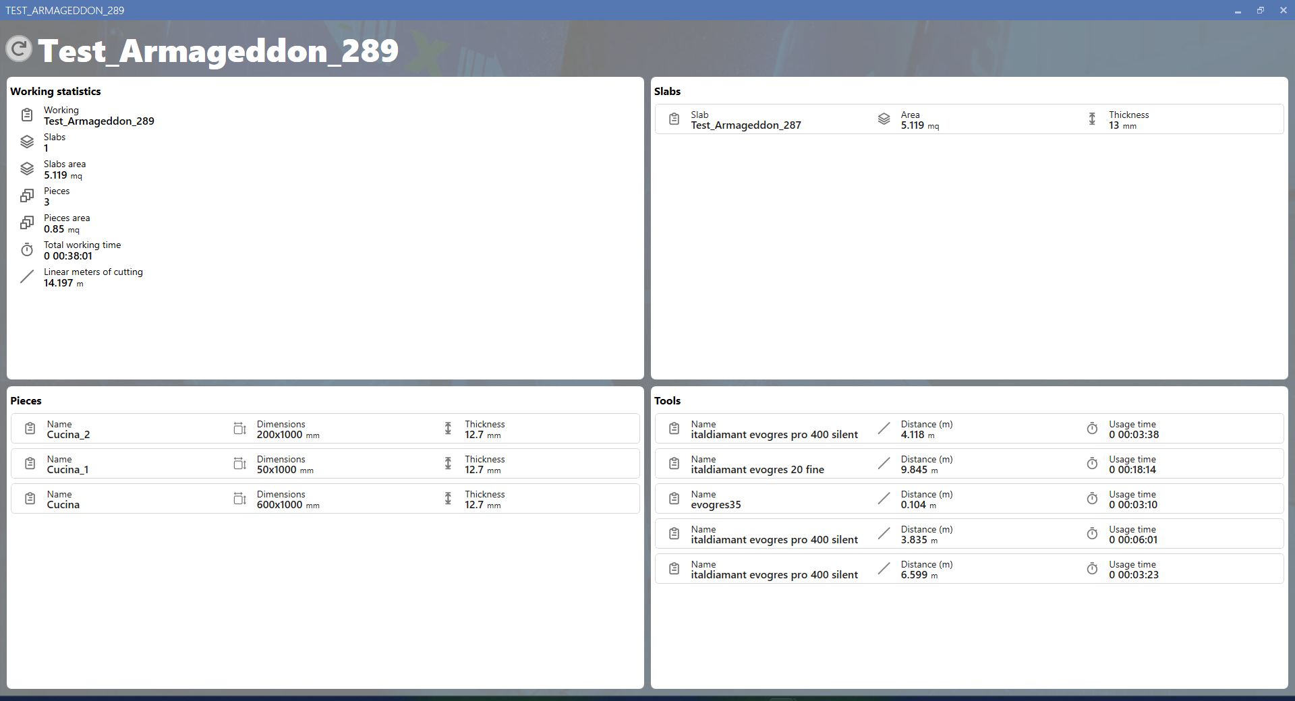Click distance line icon beside 9.845 m
The image size is (1295, 701).
pyautogui.click(x=884, y=464)
